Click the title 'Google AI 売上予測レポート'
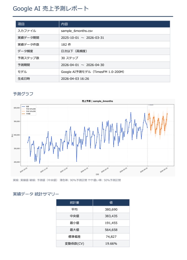187x260 pixels. [x=51, y=8]
